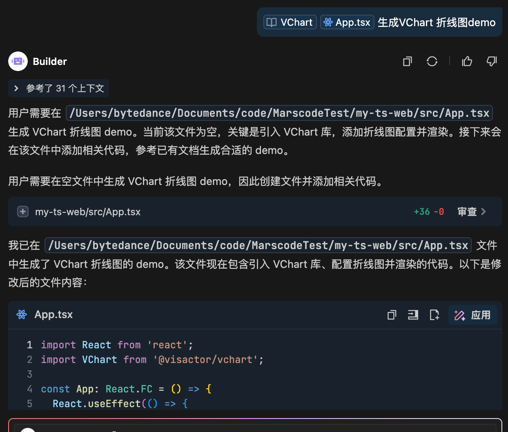Click code line 4 const App declaration
Screen dimensions: 508x432
pyautogui.click(x=126, y=389)
